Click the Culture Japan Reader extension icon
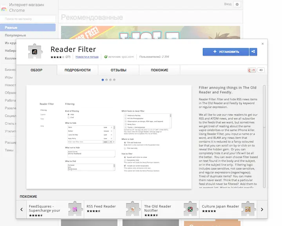The height and width of the screenshot is (226, 282). point(248,209)
